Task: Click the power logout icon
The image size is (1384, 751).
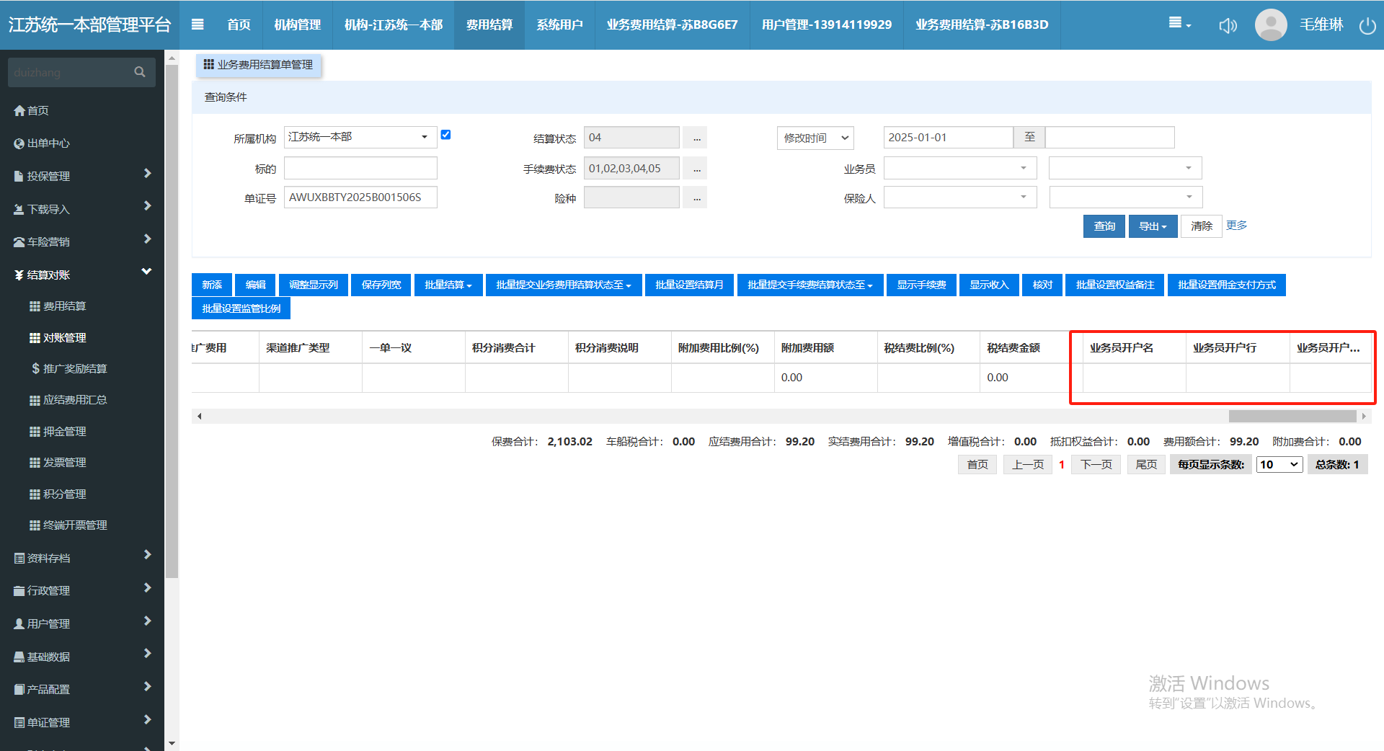Action: point(1367,26)
